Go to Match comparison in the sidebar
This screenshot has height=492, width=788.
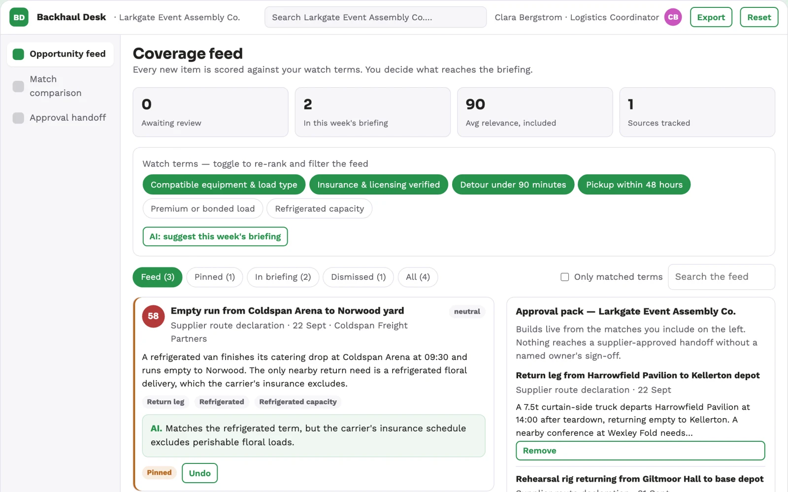pyautogui.click(x=60, y=86)
